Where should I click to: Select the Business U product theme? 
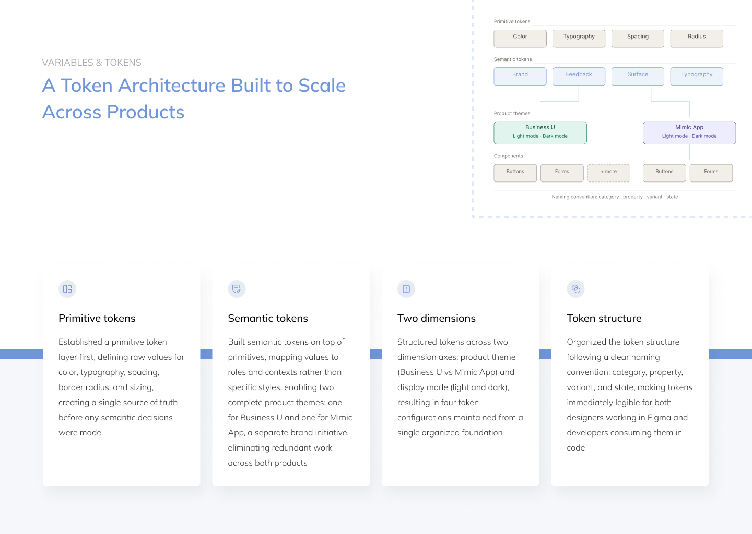click(x=540, y=132)
